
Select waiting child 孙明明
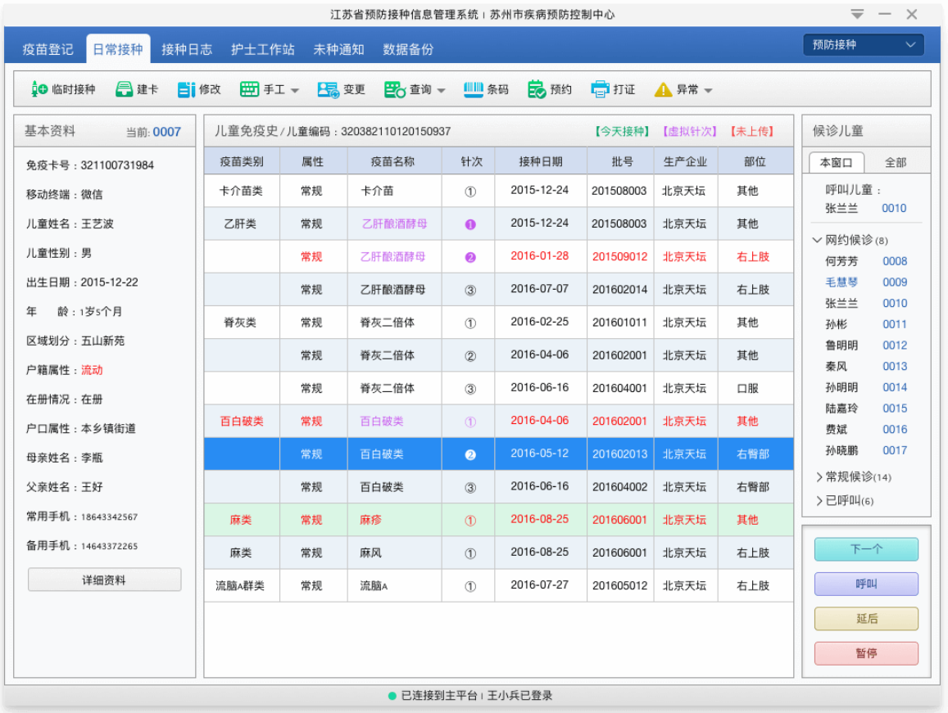tap(841, 387)
